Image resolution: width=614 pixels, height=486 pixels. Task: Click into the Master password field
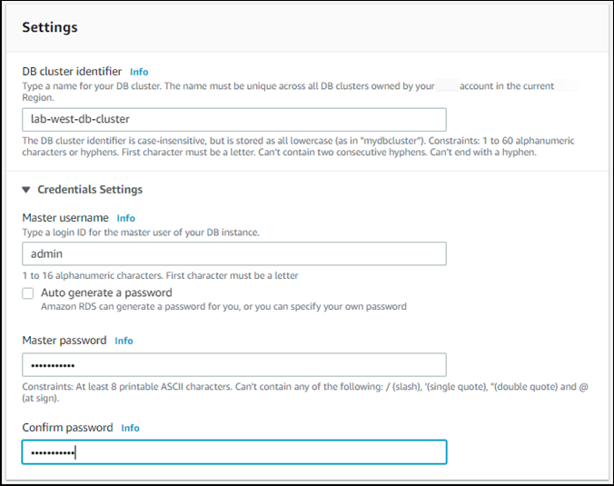coord(233,364)
